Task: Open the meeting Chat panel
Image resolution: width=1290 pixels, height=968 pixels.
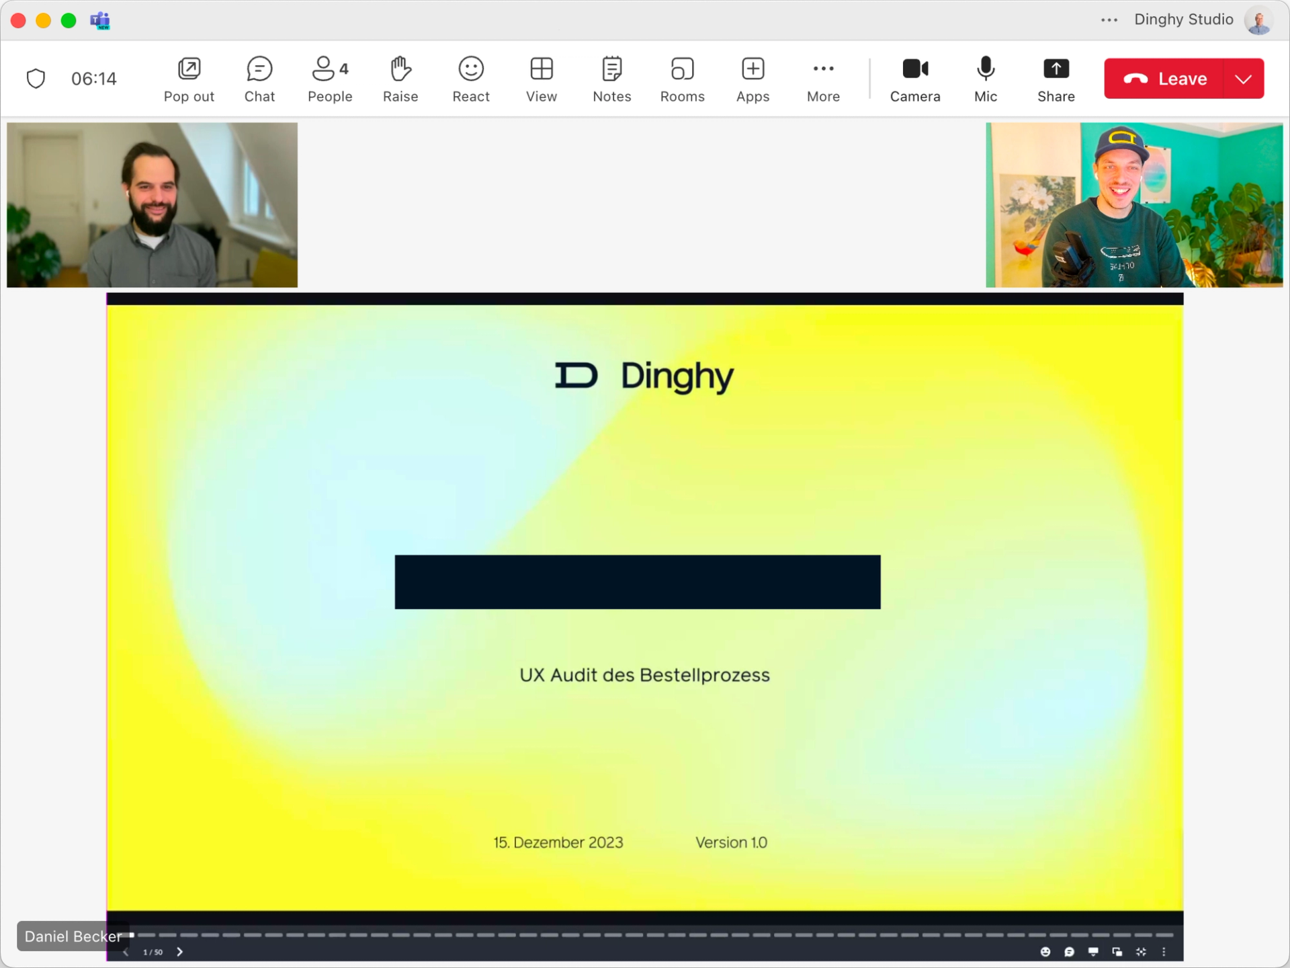Action: pyautogui.click(x=259, y=79)
